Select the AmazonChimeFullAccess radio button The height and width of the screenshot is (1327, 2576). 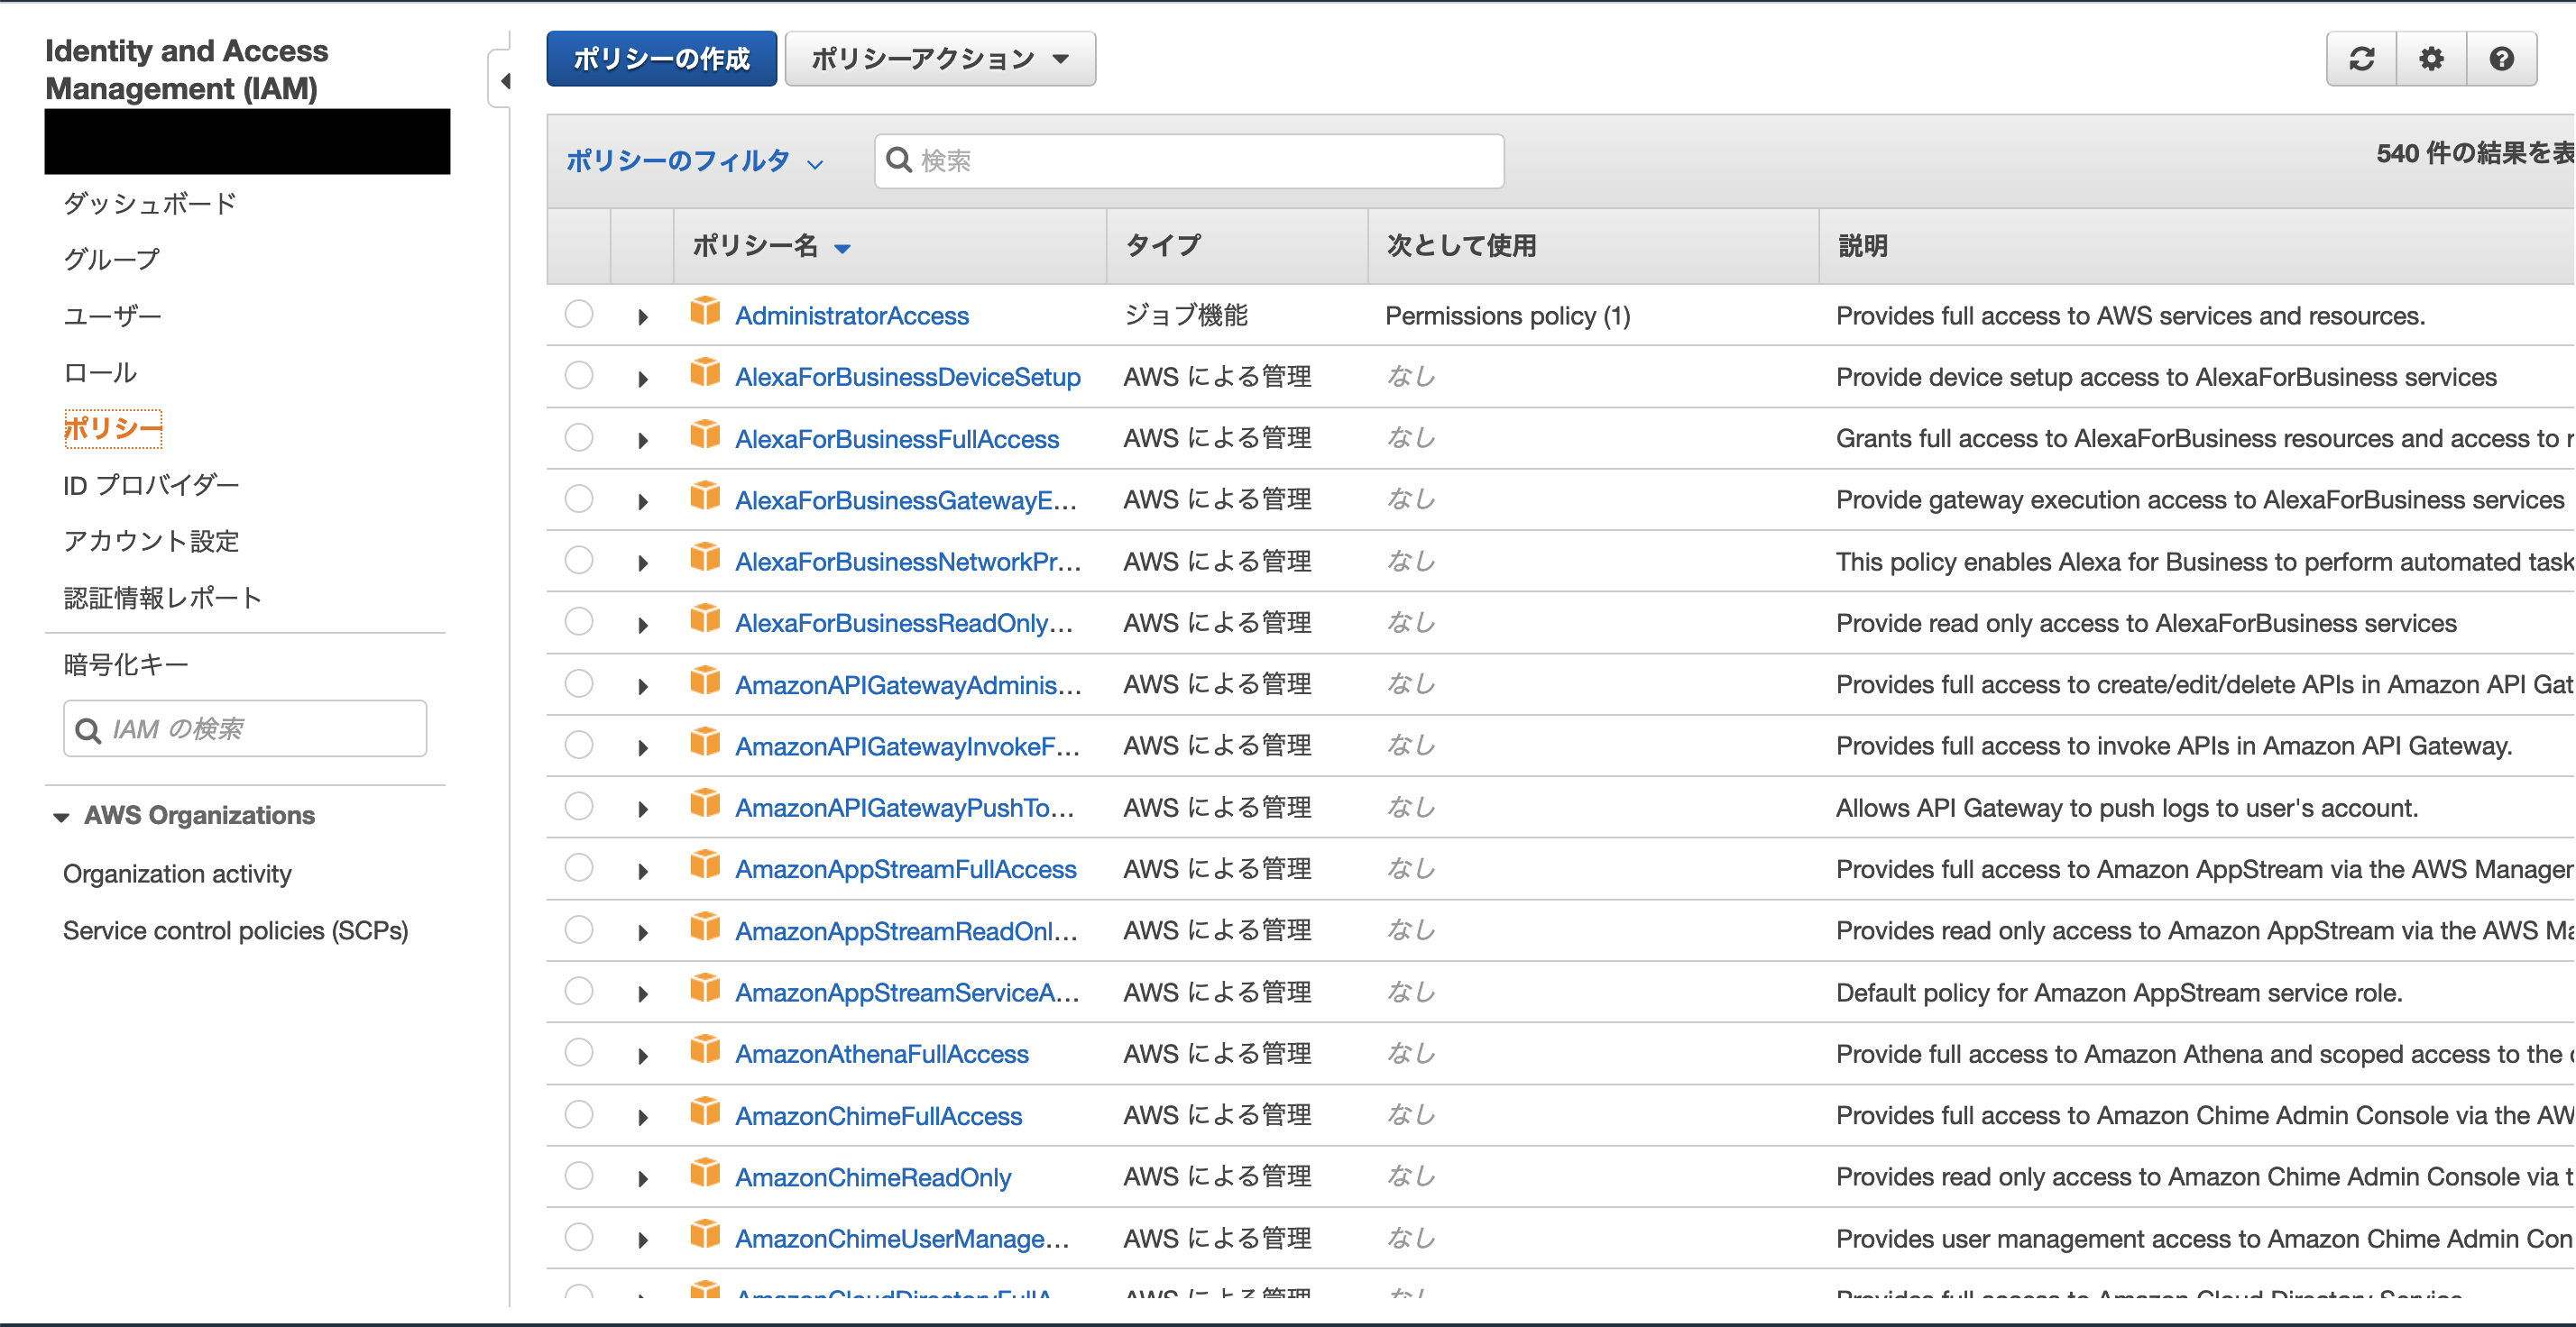click(579, 1114)
